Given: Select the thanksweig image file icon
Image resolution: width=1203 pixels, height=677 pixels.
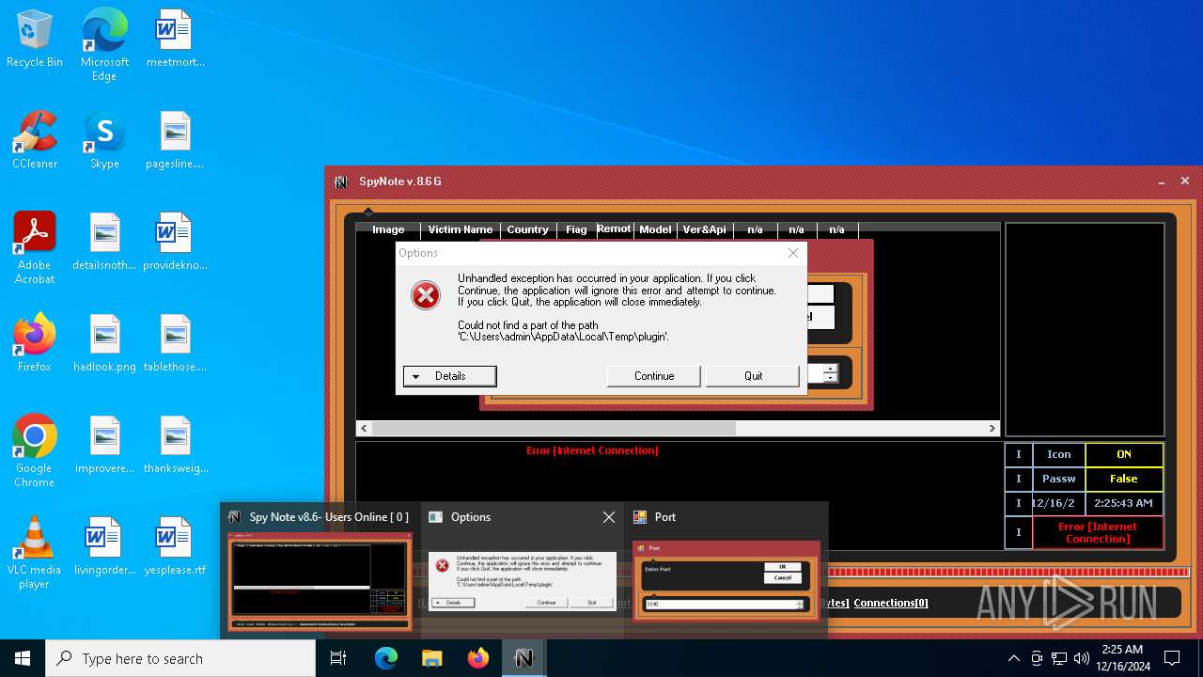Looking at the screenshot, I should [175, 446].
